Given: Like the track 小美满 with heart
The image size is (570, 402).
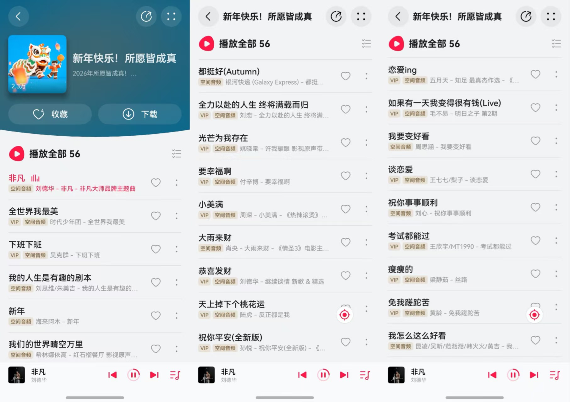Looking at the screenshot, I should pyautogui.click(x=346, y=209).
